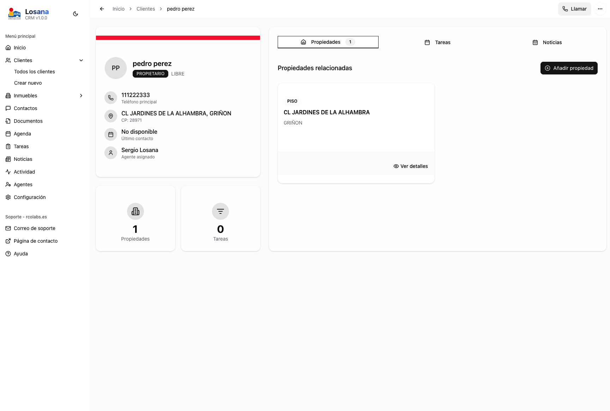Open the Configuración settings
The height and width of the screenshot is (411, 610).
(30, 197)
